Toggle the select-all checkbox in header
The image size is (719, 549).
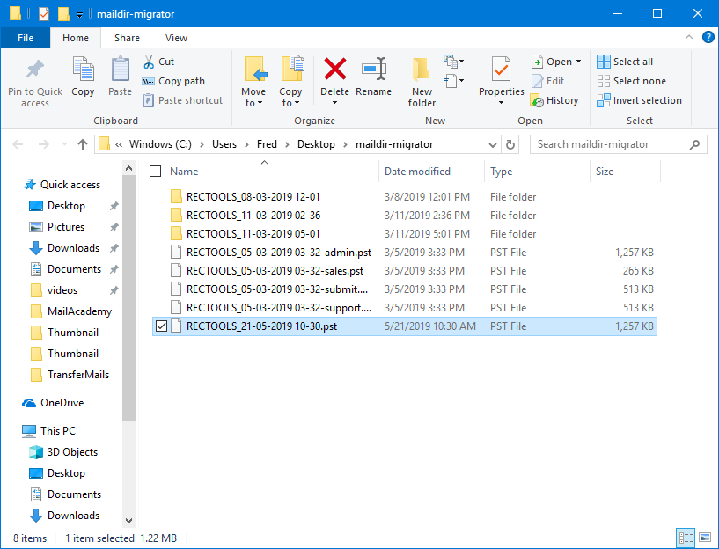click(x=156, y=172)
